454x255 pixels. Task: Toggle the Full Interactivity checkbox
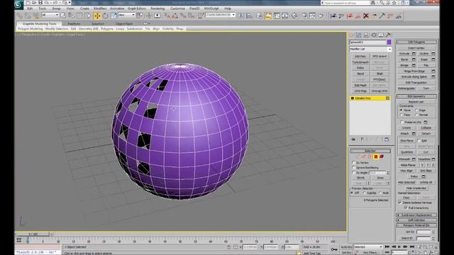click(406, 208)
